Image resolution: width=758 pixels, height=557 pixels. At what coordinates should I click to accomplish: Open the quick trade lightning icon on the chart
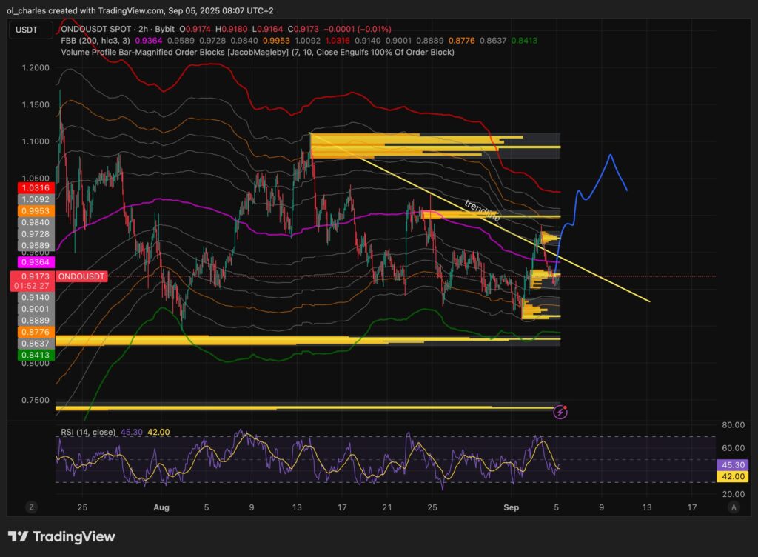(560, 411)
